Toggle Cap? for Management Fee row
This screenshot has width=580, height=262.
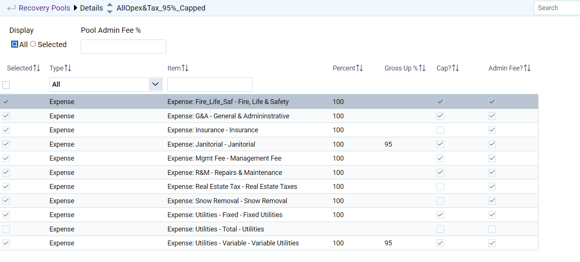coord(440,158)
